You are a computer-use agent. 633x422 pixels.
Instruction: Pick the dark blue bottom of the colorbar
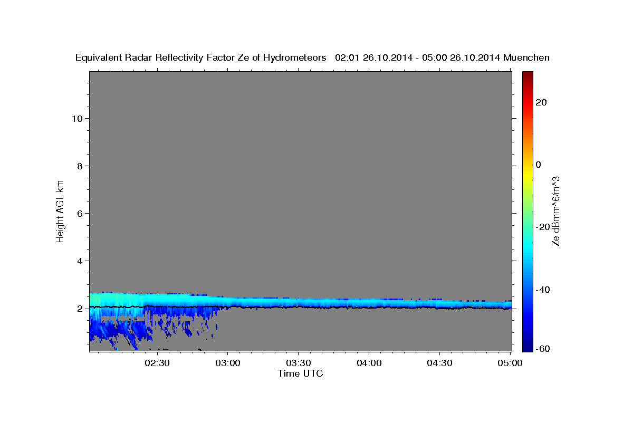527,348
